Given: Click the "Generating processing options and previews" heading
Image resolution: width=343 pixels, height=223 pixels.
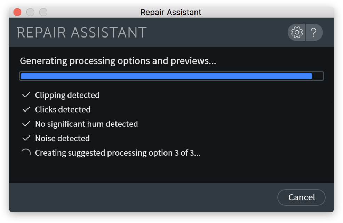Looking at the screenshot, I should tap(118, 61).
